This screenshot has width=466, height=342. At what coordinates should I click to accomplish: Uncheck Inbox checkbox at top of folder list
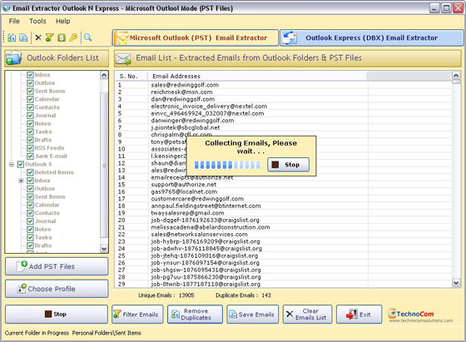click(x=30, y=75)
